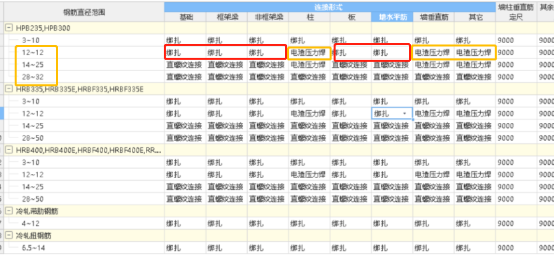Click 绑扎 in 冷轧扭钢筋 6.5~14 墙垂直筋 cell
The width and height of the screenshot is (554, 257).
[x=421, y=248]
